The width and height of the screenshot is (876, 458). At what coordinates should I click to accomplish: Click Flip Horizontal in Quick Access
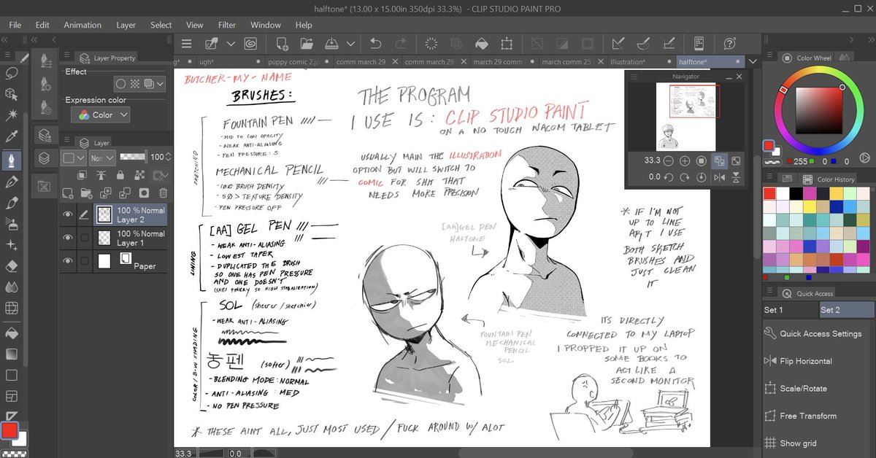pos(819,361)
